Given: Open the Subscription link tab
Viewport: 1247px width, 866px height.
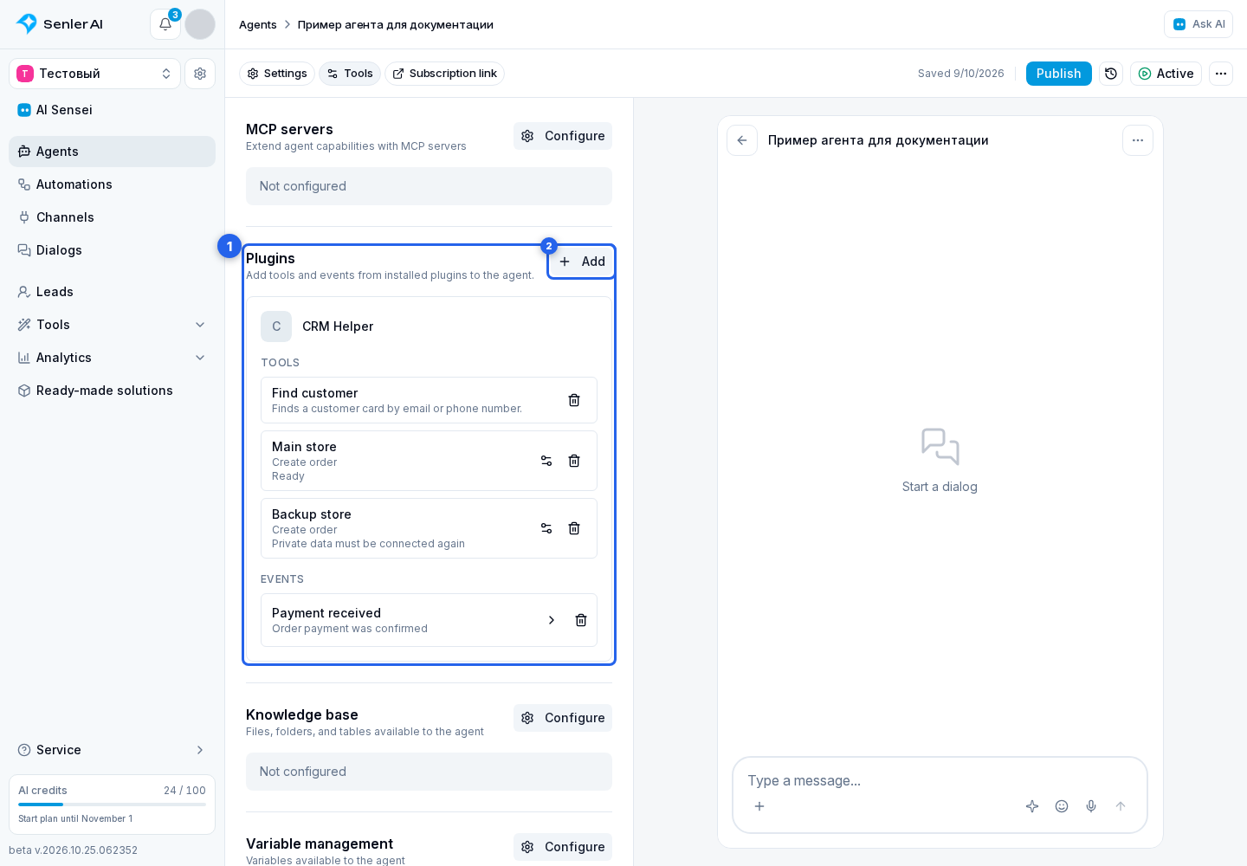Looking at the screenshot, I should pos(445,74).
